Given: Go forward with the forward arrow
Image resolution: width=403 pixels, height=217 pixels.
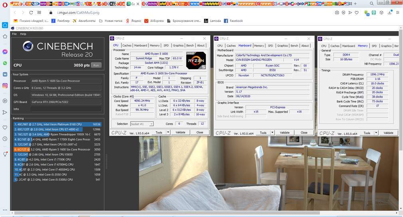Looking at the screenshot, I should (x=23, y=13).
